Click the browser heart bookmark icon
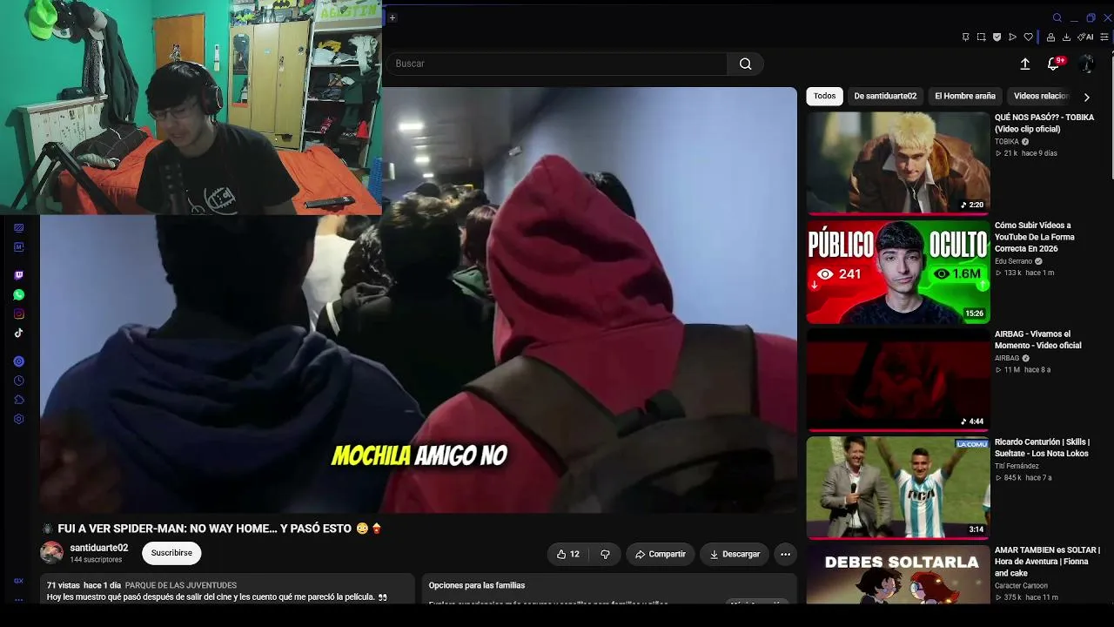The width and height of the screenshot is (1114, 627). coord(1028,37)
